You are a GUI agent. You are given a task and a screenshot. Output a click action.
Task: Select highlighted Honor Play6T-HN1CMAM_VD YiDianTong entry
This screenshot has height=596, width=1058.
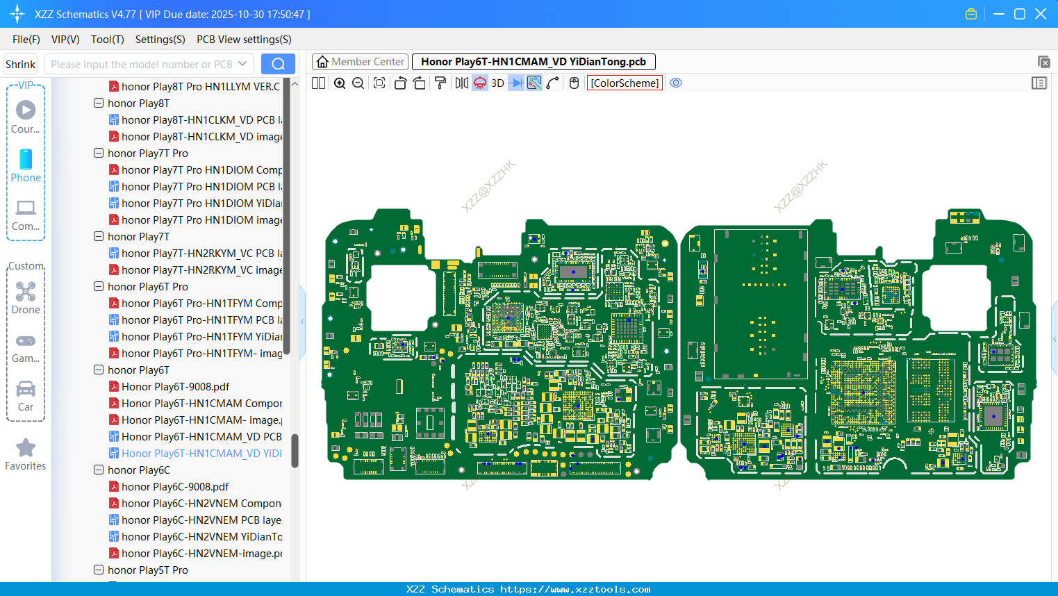(195, 454)
